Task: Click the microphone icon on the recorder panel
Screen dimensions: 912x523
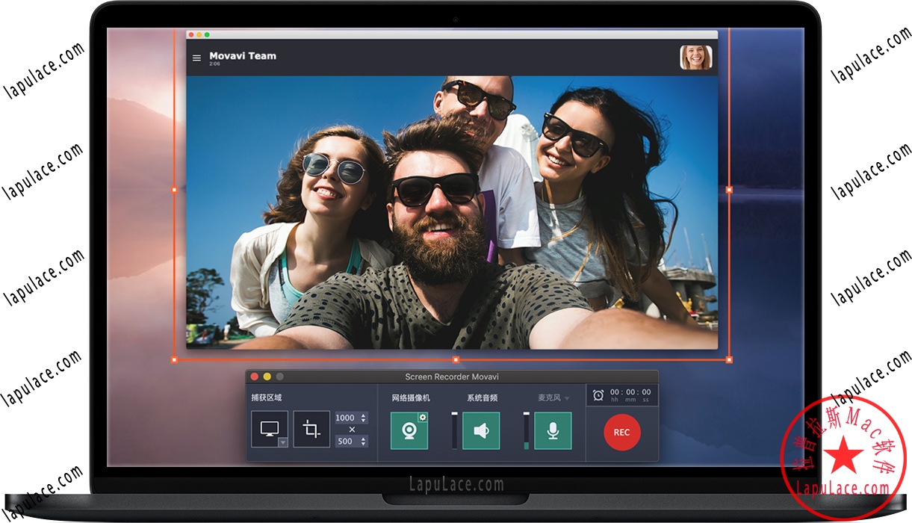Action: click(553, 432)
